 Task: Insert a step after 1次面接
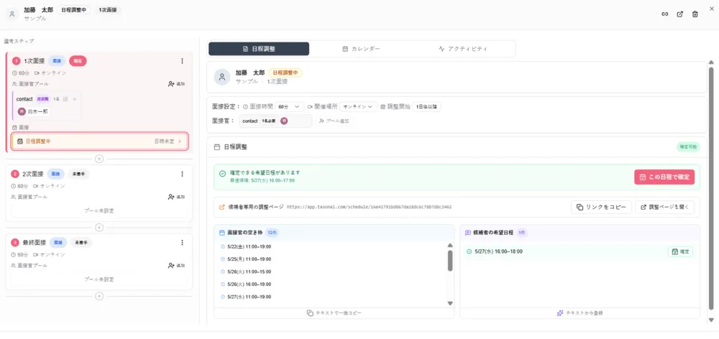tap(99, 159)
